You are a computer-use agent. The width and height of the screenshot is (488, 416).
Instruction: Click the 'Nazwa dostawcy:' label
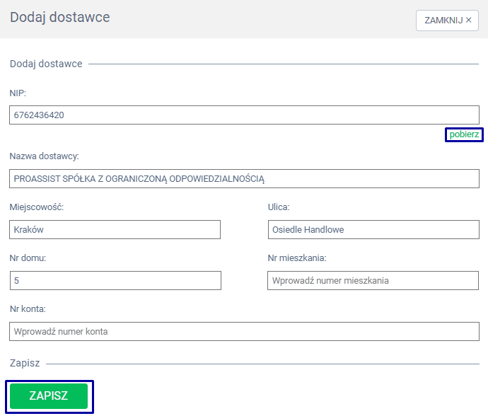[x=44, y=156]
